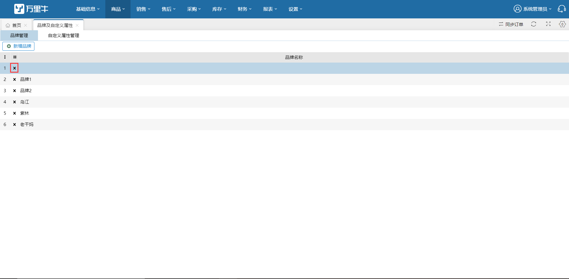Delete brand 乌江
The width and height of the screenshot is (569, 279).
coord(15,102)
